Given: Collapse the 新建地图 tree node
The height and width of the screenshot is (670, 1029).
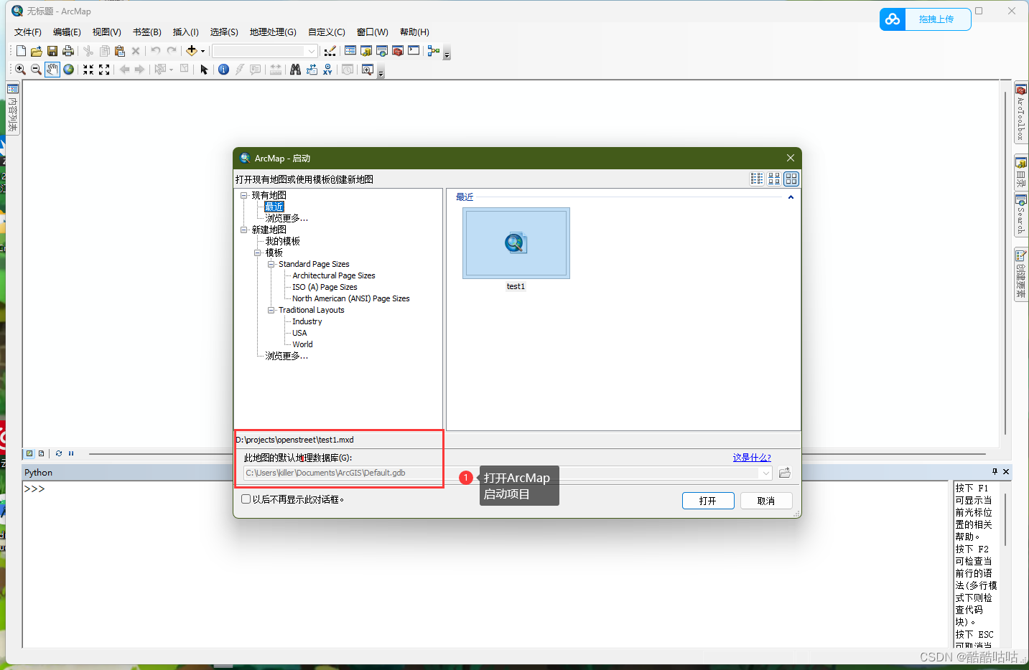Looking at the screenshot, I should [x=244, y=230].
